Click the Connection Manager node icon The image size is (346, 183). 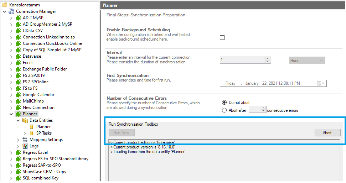pos(11,11)
